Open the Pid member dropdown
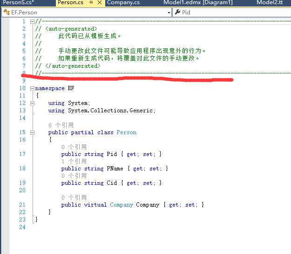Image resolution: width=291 pixels, height=254 pixels. tap(232, 13)
